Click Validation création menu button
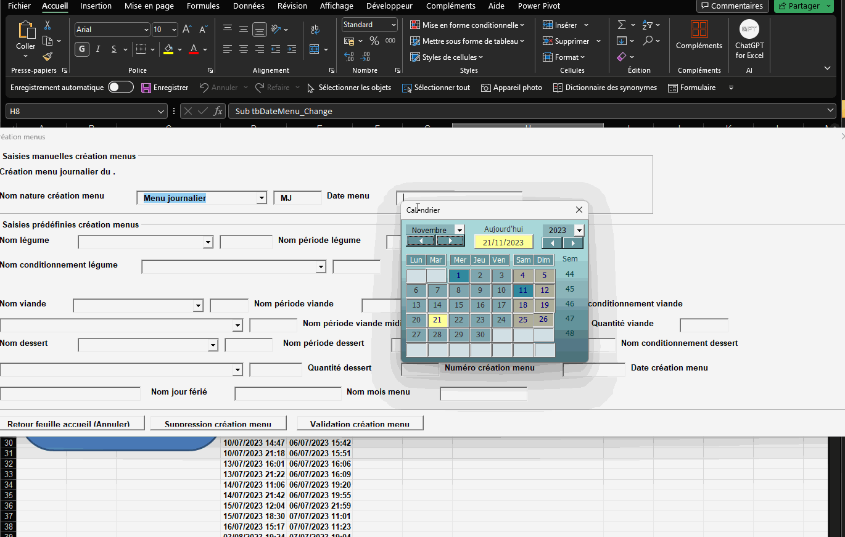 [360, 424]
